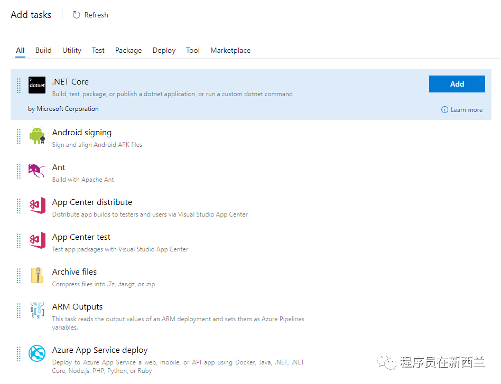Click the ARM Outputs description text
The width and height of the screenshot is (501, 384).
(178, 323)
